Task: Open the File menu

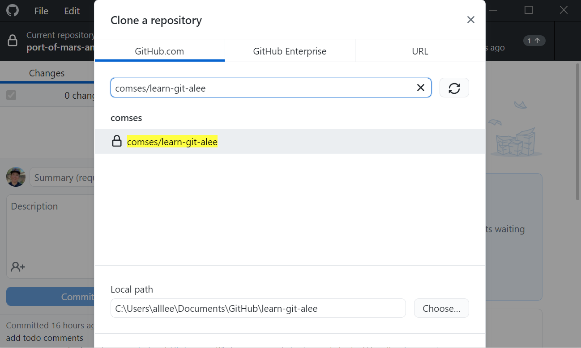Action: [41, 11]
